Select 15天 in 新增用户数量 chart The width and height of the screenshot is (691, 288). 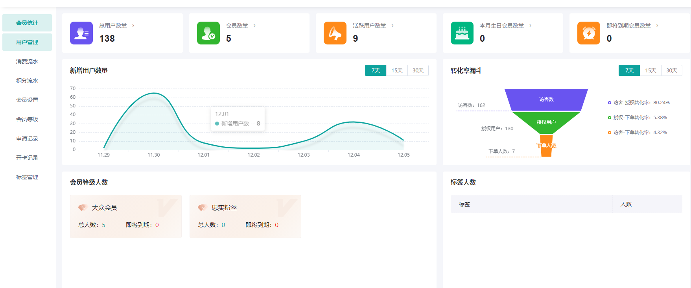pyautogui.click(x=397, y=70)
